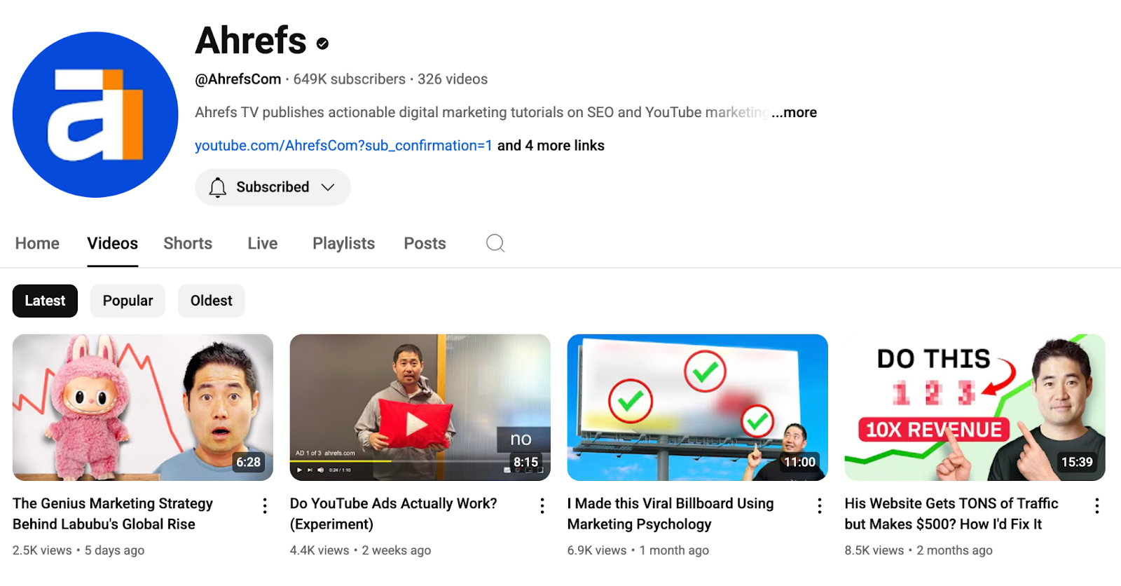Open the youtube.com/AhrefsCom subscription link
Image resolution: width=1121 pixels, height=586 pixels.
click(343, 146)
